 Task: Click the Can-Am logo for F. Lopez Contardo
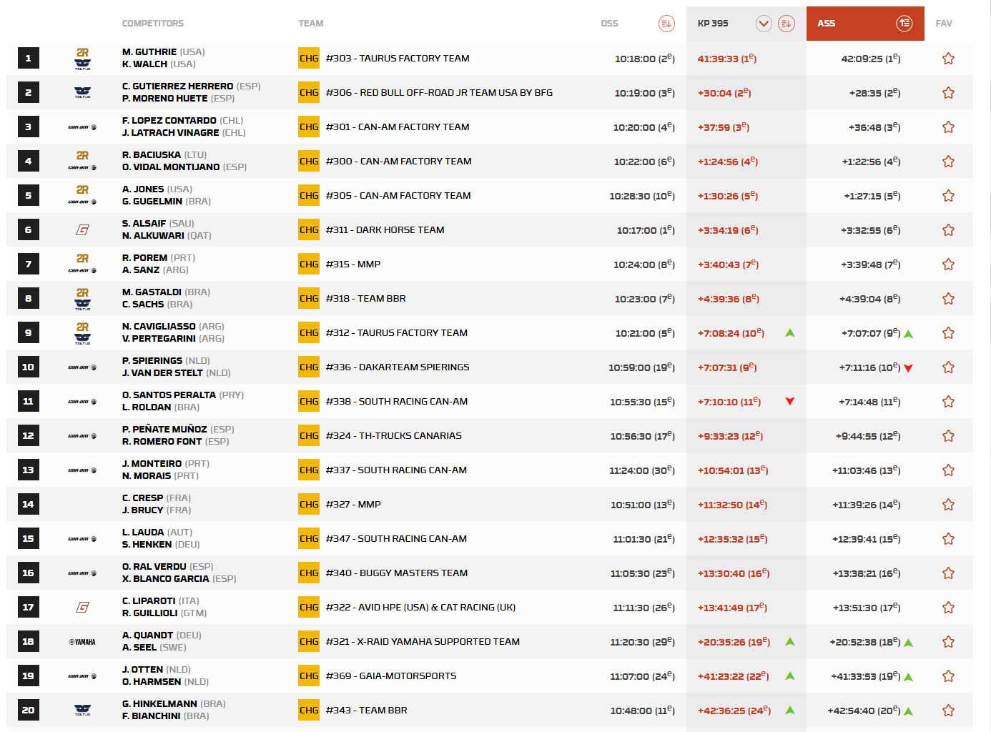click(82, 127)
